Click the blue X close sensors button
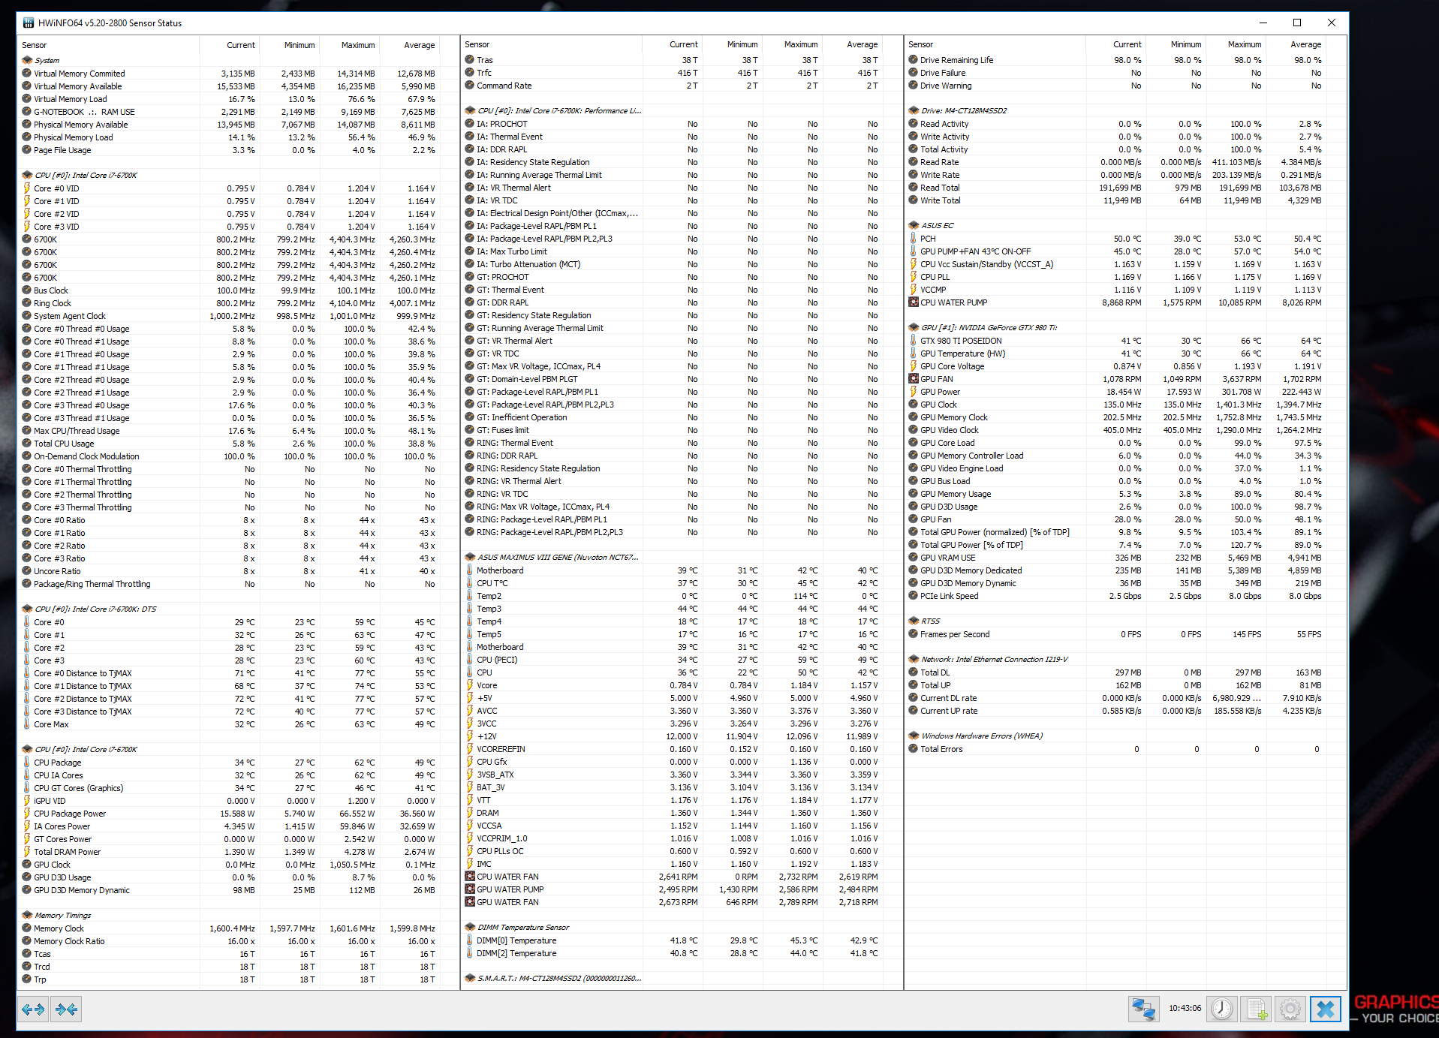The height and width of the screenshot is (1038, 1439). point(1326,1009)
